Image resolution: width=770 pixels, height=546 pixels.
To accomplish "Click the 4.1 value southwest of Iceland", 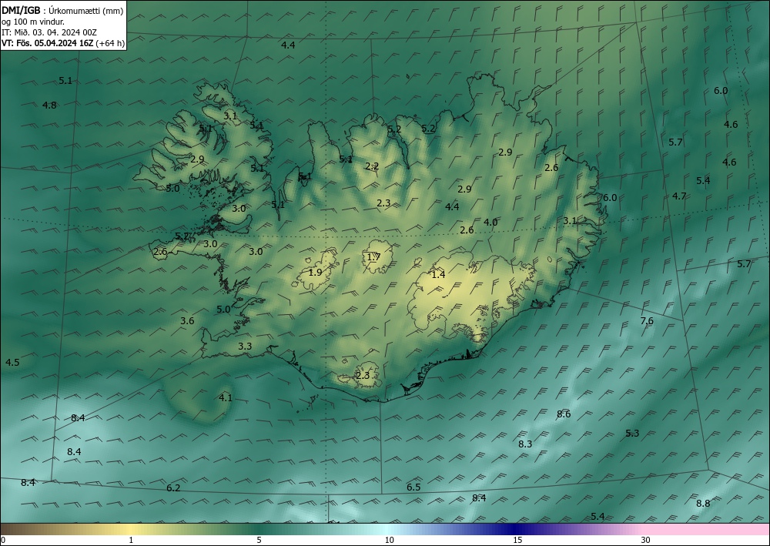I will point(226,398).
